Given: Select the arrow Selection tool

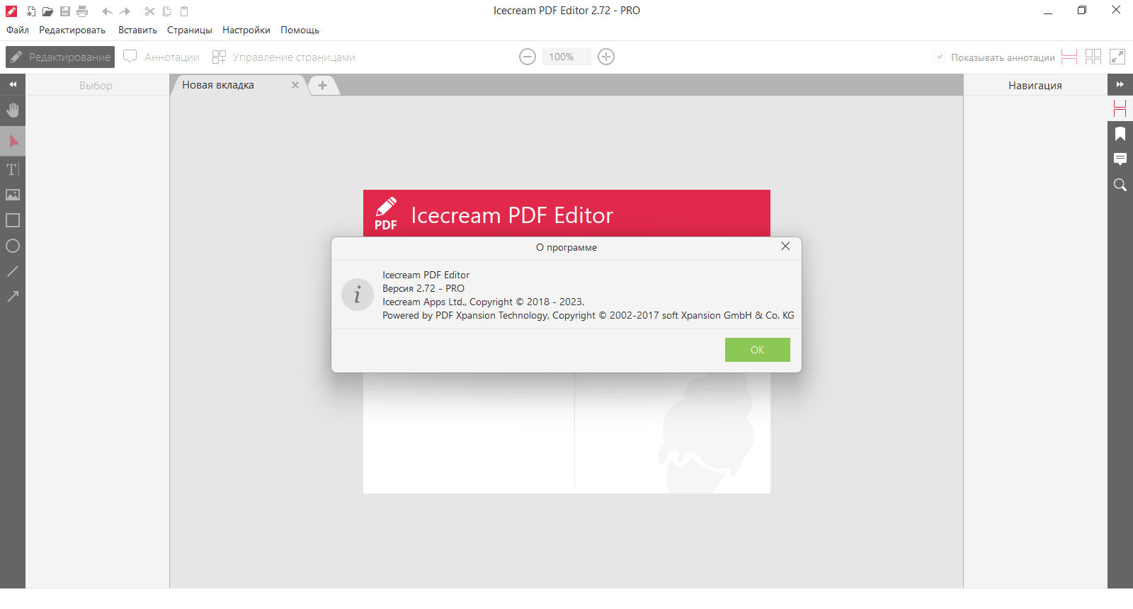Looking at the screenshot, I should point(13,141).
